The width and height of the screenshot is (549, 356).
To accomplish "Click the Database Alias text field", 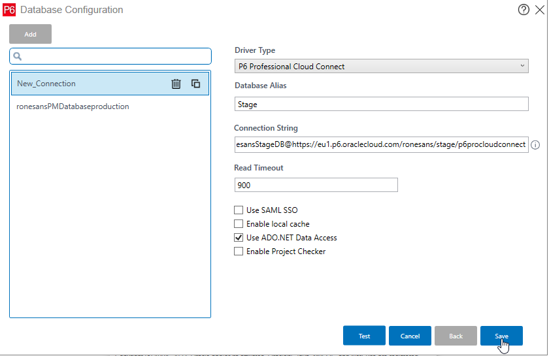I will [381, 105].
